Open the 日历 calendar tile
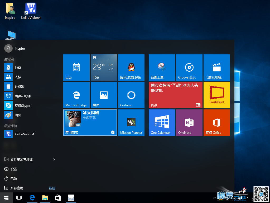The image size is (270, 203). click(x=76, y=67)
